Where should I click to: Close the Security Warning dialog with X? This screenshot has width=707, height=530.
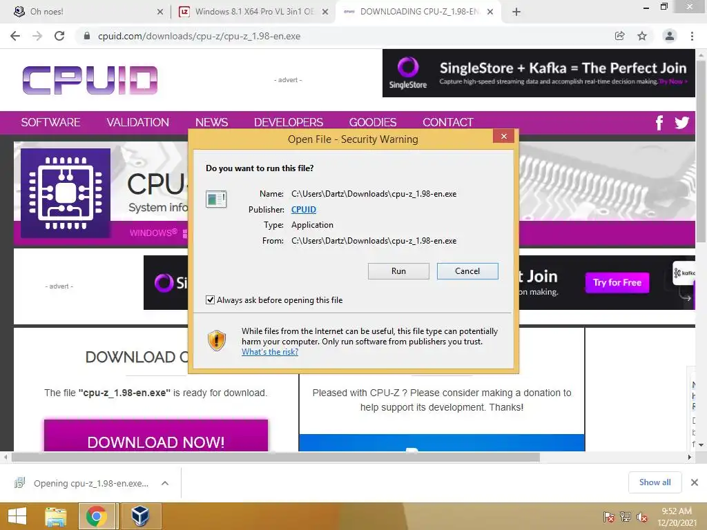pos(503,136)
